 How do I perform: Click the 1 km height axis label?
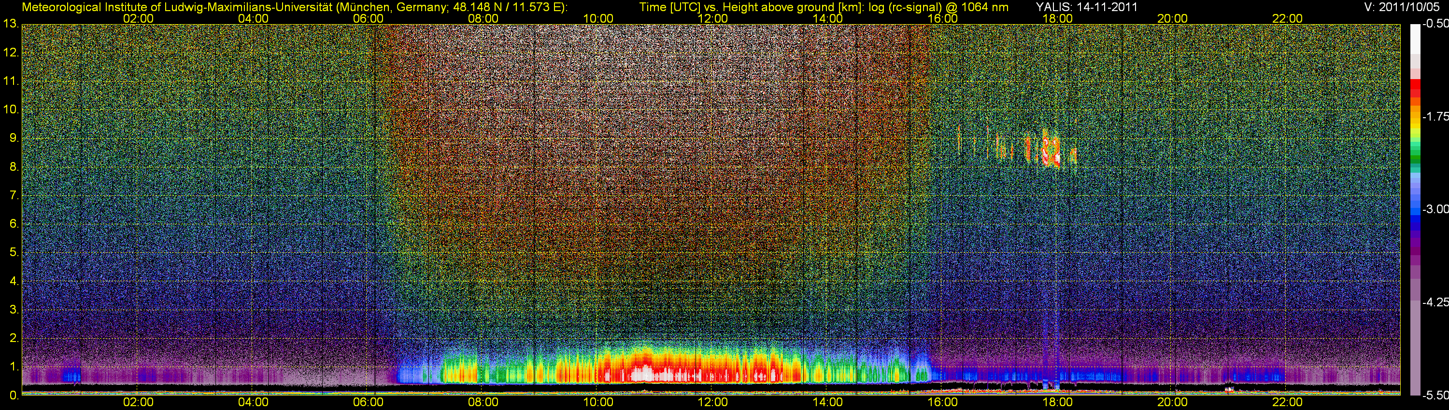pos(14,367)
